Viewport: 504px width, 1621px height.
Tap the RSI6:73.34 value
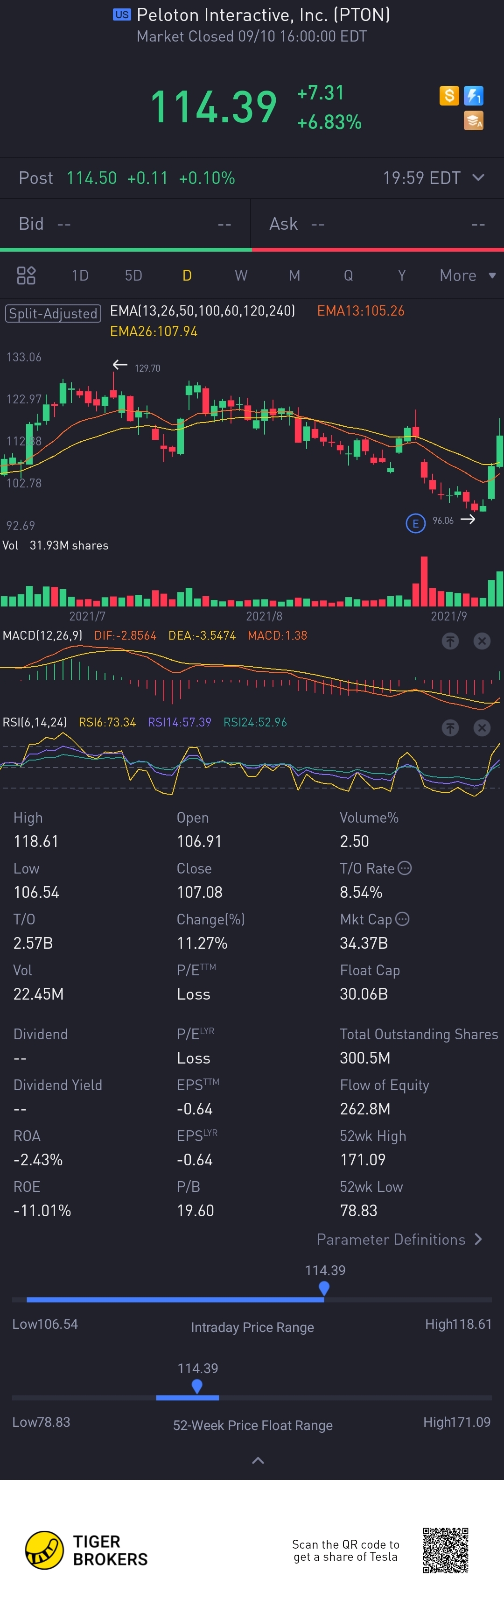tap(107, 722)
